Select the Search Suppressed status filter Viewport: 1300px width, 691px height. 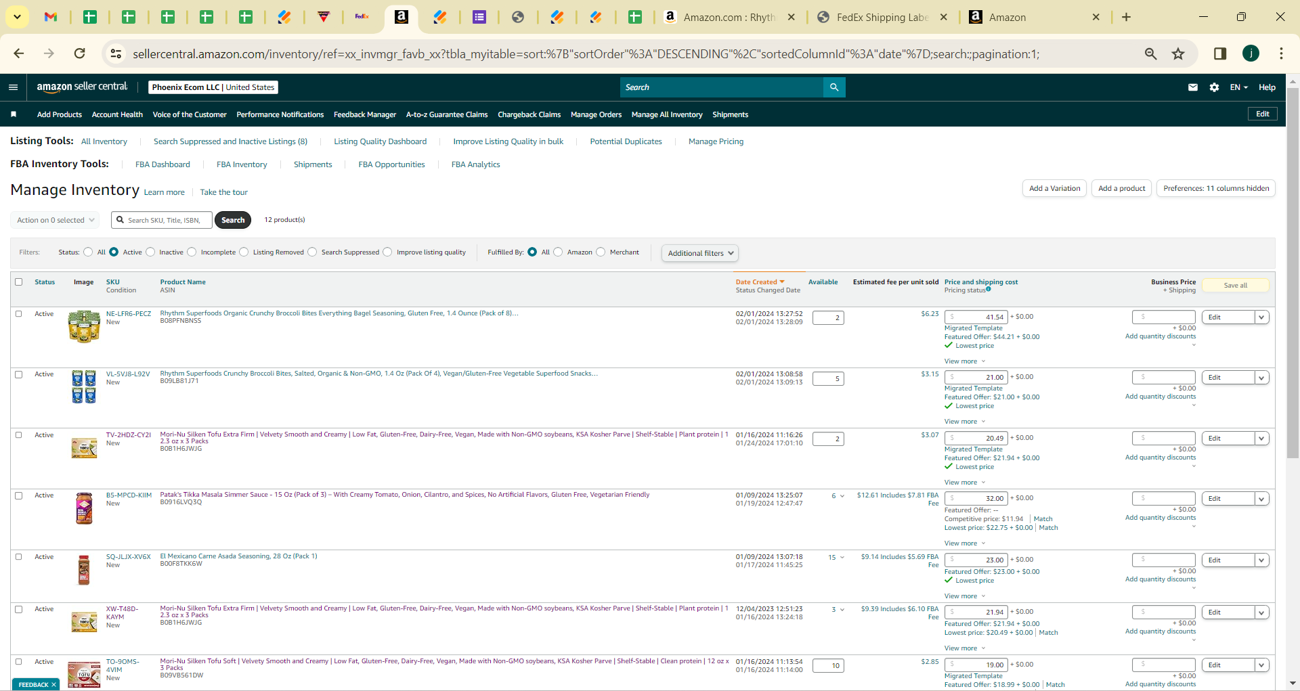pos(312,252)
